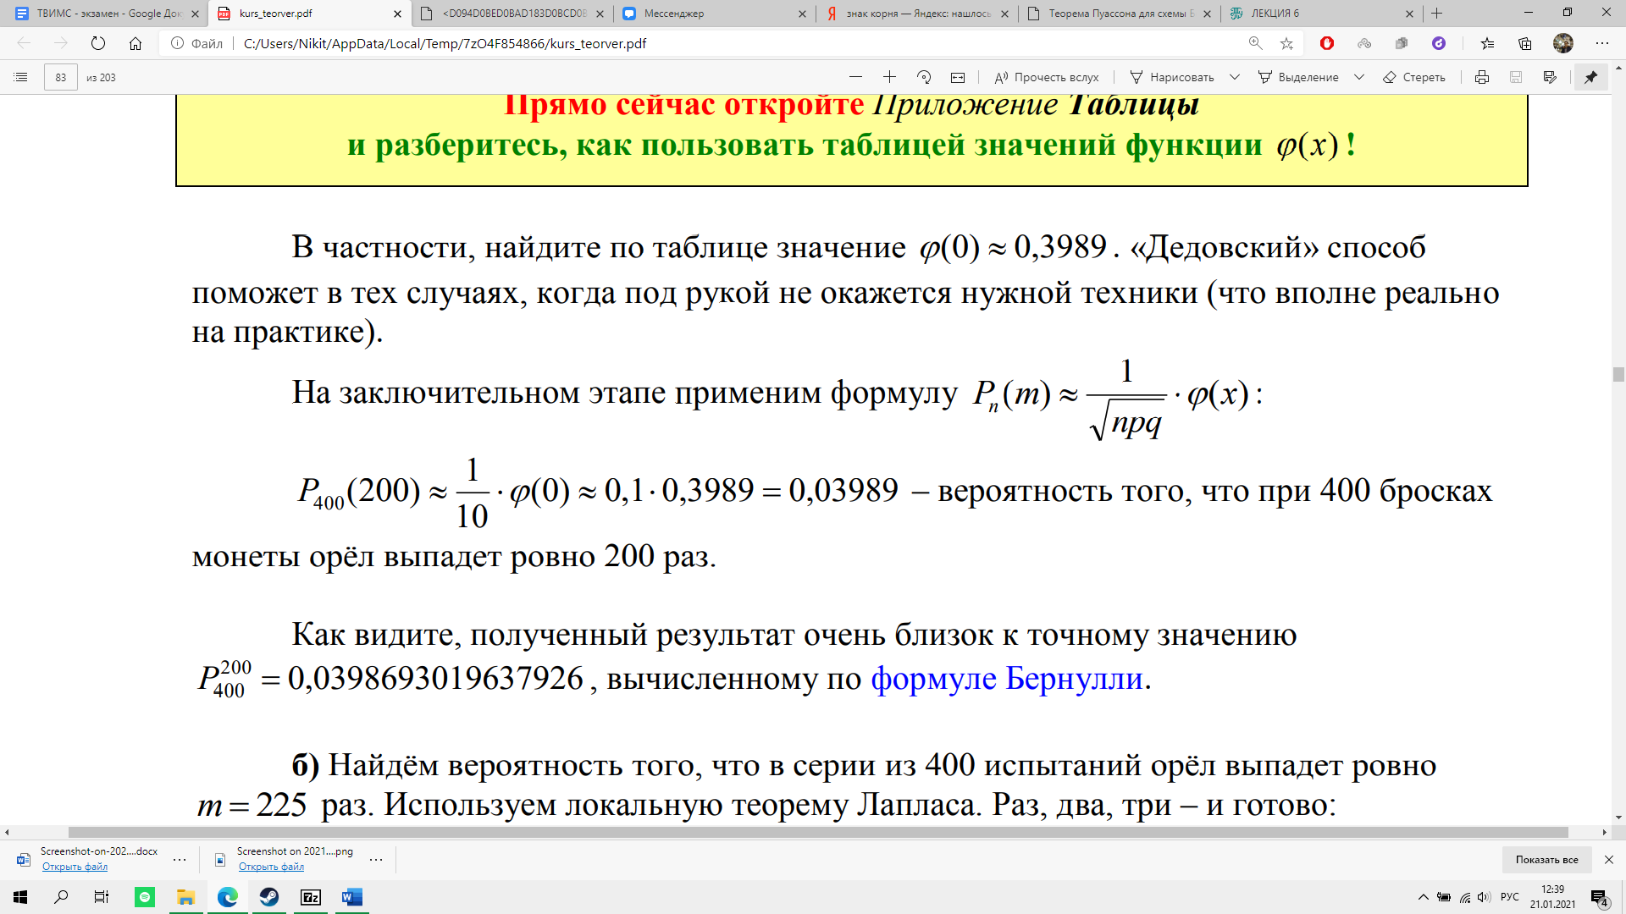
Task: Open the favorites list
Action: (x=1487, y=43)
